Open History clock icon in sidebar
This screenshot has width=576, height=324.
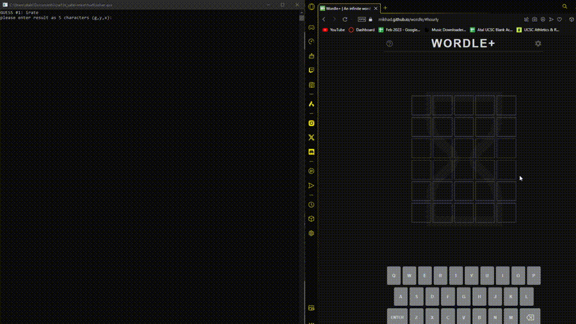coord(312,205)
